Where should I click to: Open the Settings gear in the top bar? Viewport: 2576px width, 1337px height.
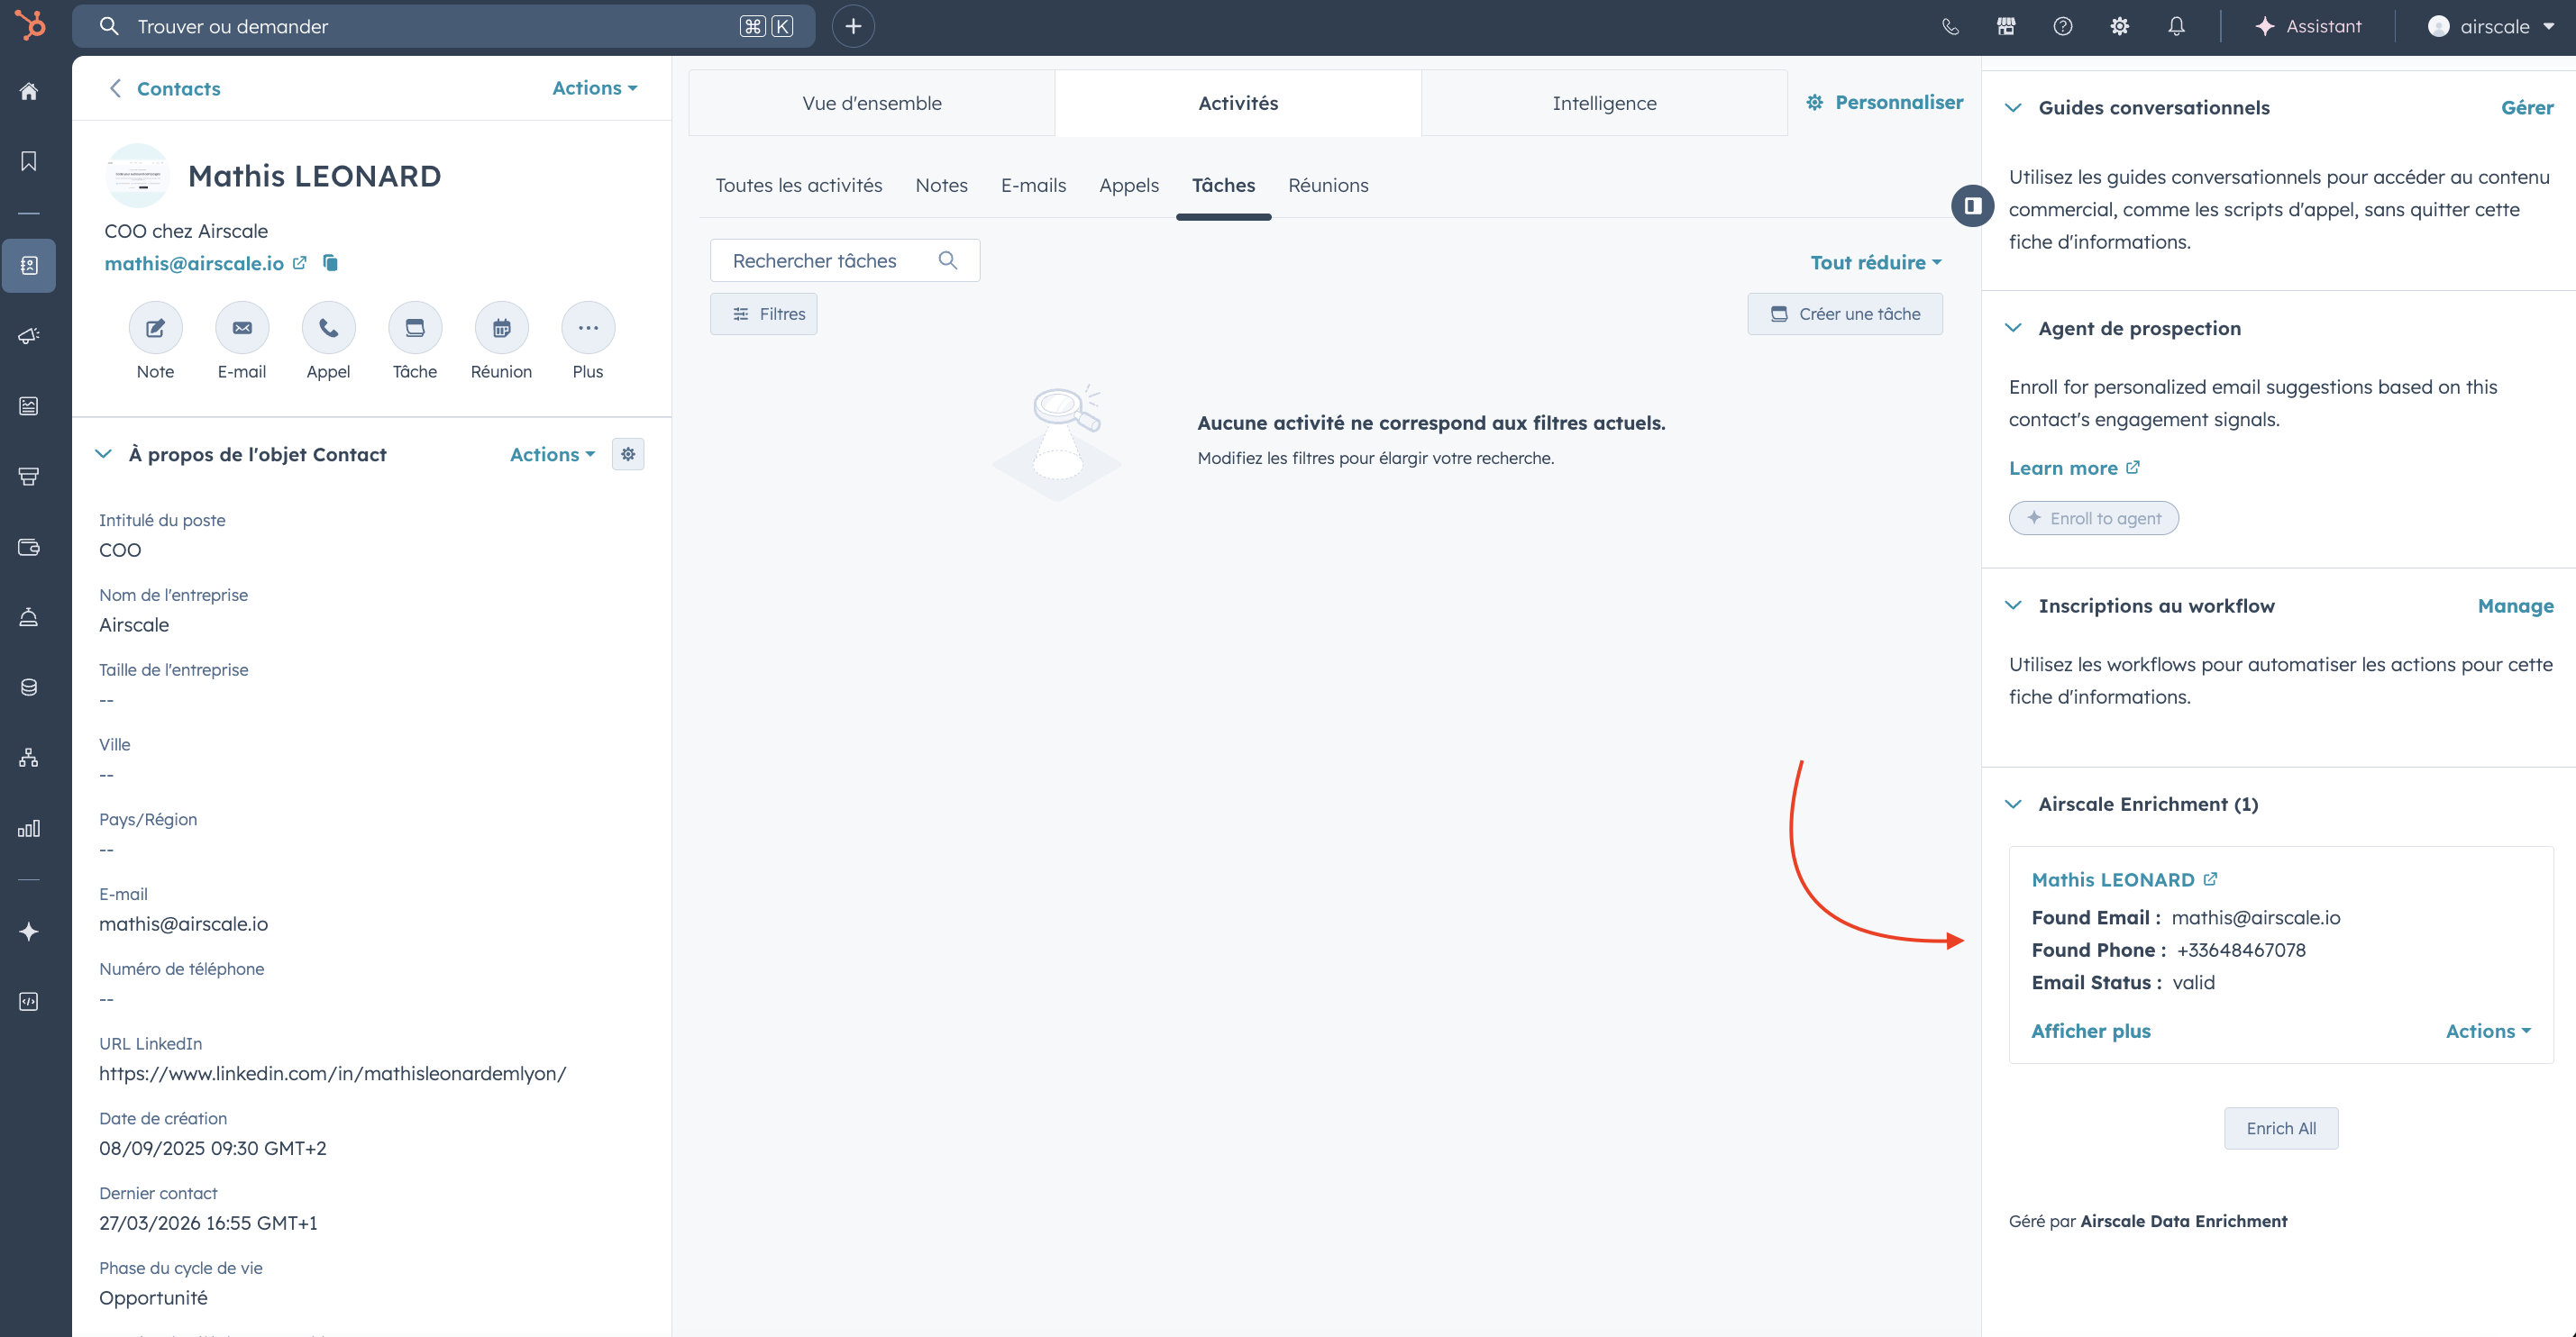[x=2118, y=26]
